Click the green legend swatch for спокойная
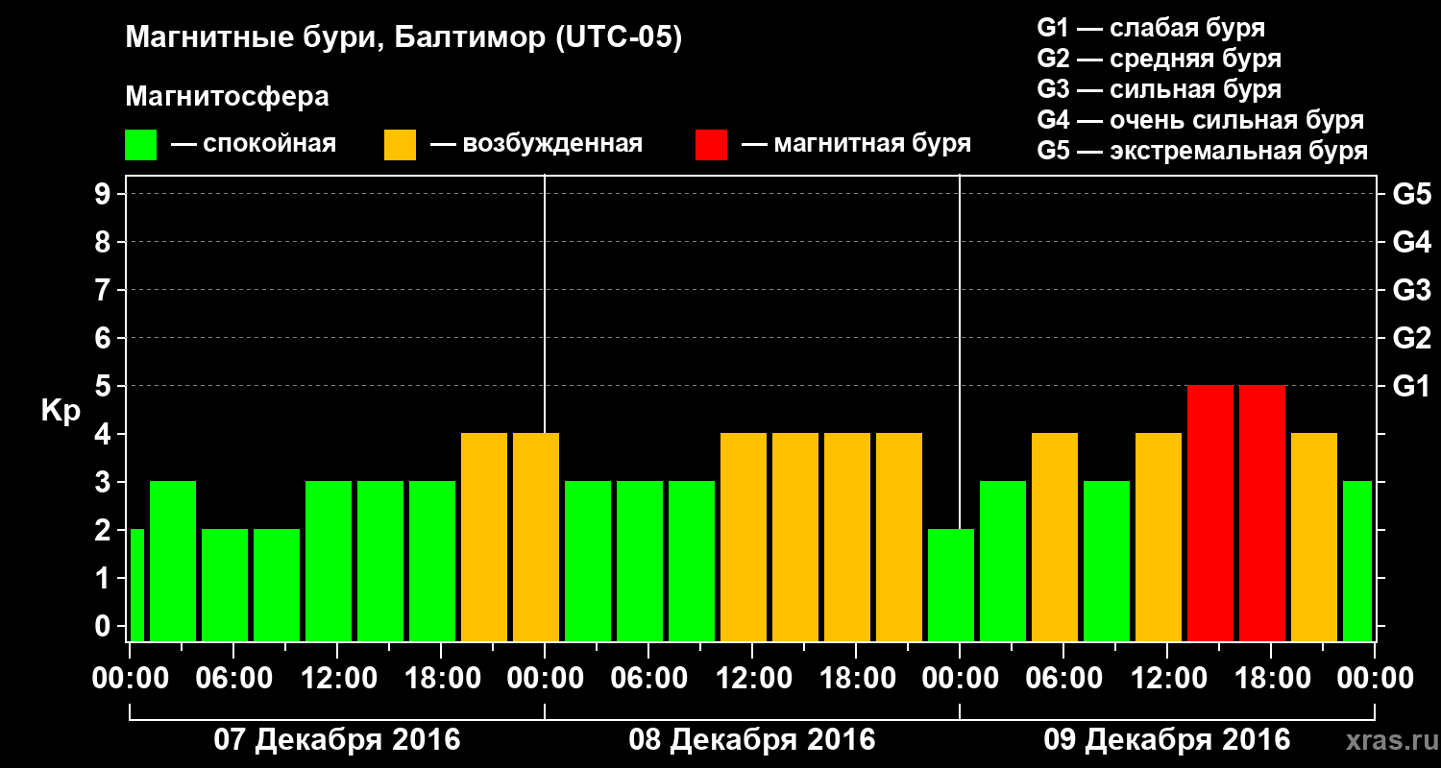The height and width of the screenshot is (768, 1441). pos(140,145)
